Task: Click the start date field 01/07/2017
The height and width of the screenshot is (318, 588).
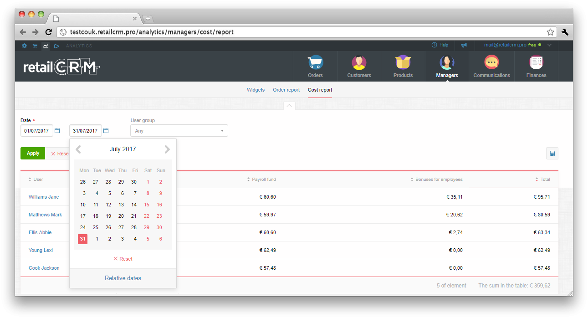Action: pos(37,131)
